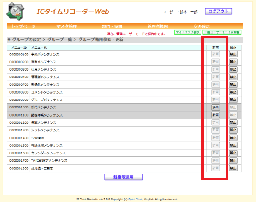256x202 pixels.
Task: Select the 部門・役職 menu item
Action: coord(112,26)
